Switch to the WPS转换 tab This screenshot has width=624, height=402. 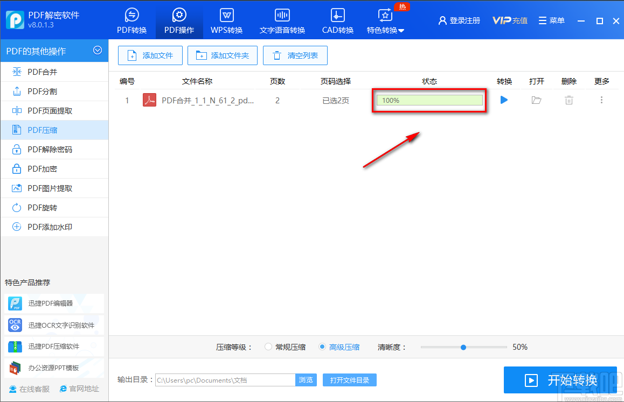[x=226, y=20]
